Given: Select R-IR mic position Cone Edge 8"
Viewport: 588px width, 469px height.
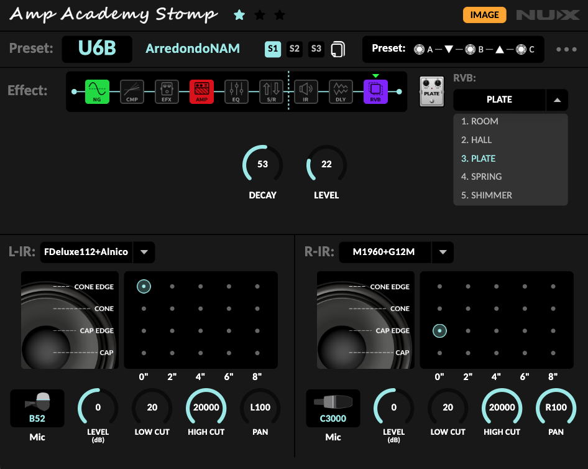Looking at the screenshot, I should click(x=553, y=287).
